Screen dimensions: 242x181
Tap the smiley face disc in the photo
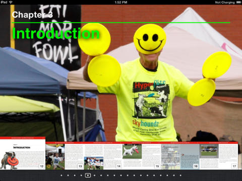pyautogui.click(x=150, y=39)
